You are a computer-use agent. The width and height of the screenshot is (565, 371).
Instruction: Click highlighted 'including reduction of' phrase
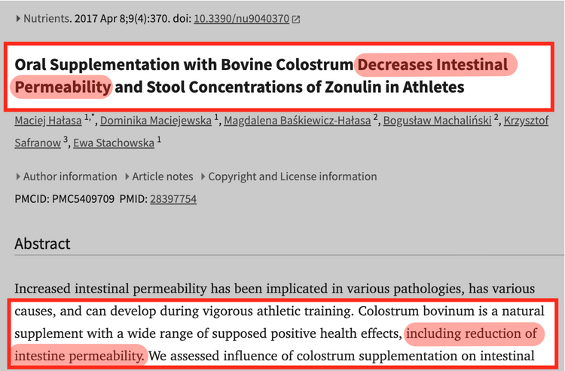pyautogui.click(x=472, y=333)
